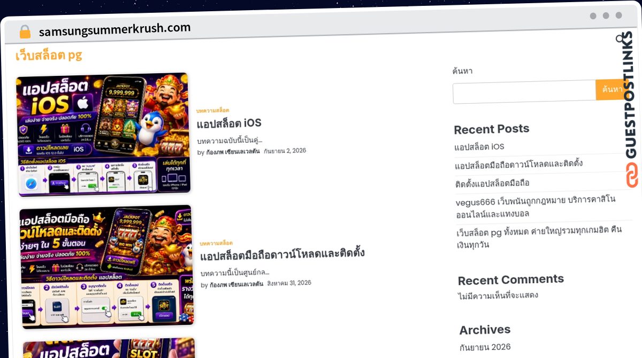This screenshot has height=358, width=642.
Task: Click the orange ค้นหา search button
Action: tap(611, 90)
